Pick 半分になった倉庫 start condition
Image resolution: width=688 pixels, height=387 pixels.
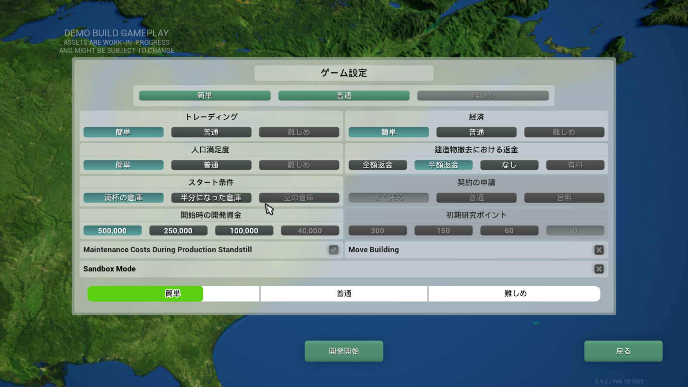pyautogui.click(x=211, y=198)
